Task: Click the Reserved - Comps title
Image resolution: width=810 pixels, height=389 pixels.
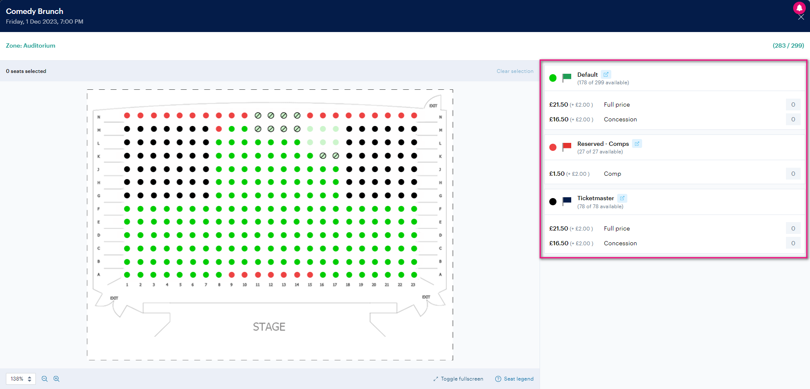Action: click(x=603, y=144)
